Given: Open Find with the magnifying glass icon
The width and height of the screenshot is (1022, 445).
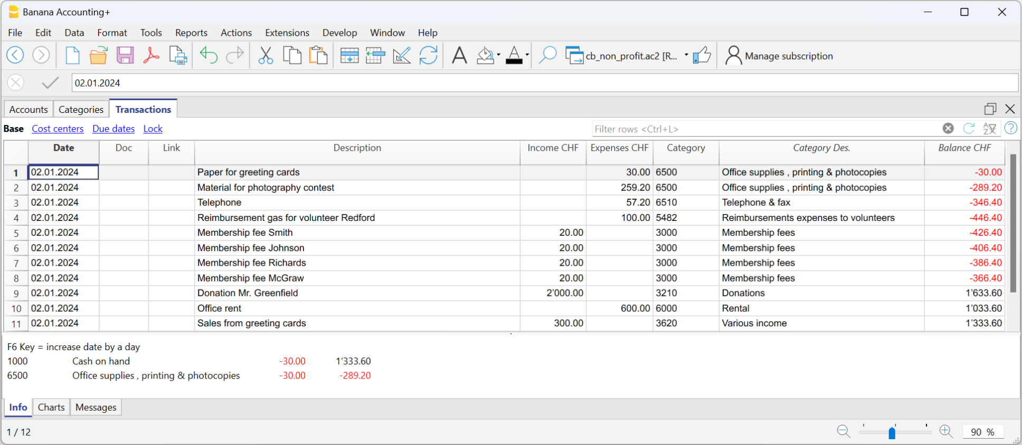Looking at the screenshot, I should pos(547,55).
